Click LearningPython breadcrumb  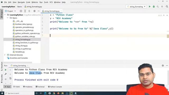point(8,7)
